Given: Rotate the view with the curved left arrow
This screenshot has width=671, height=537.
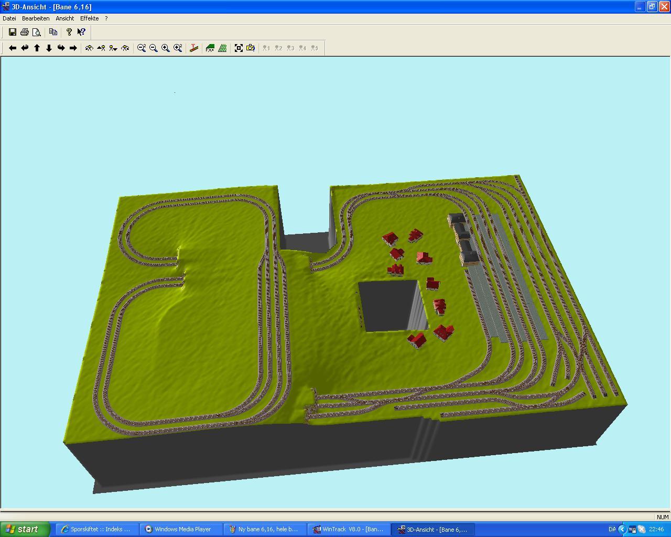Looking at the screenshot, I should point(25,48).
